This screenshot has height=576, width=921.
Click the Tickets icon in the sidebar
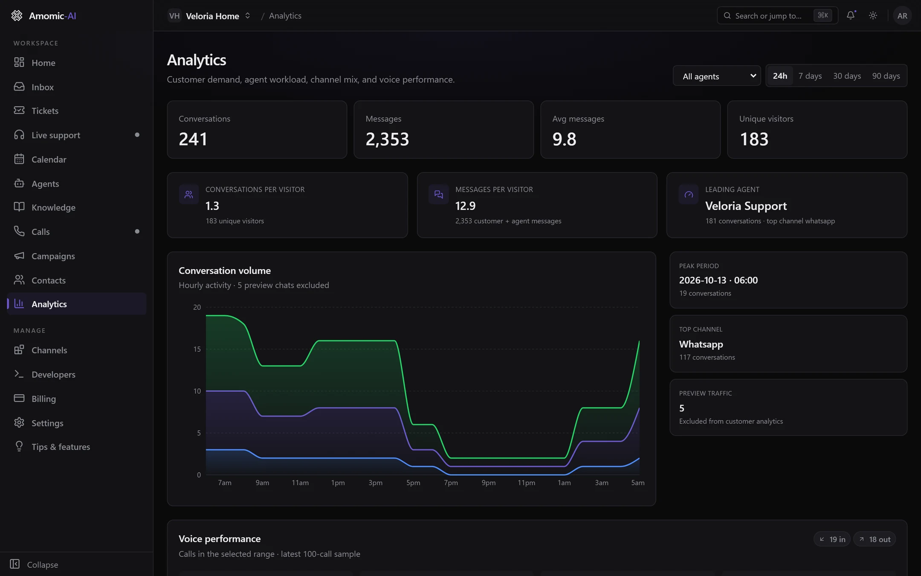point(19,111)
